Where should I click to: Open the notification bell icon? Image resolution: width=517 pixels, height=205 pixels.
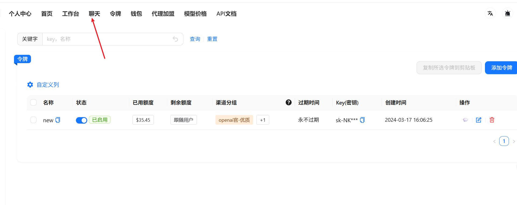(508, 13)
